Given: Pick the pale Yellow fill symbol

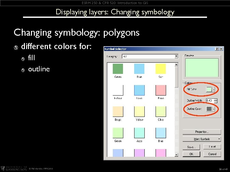Looking at the screenshot, I should [139, 111].
